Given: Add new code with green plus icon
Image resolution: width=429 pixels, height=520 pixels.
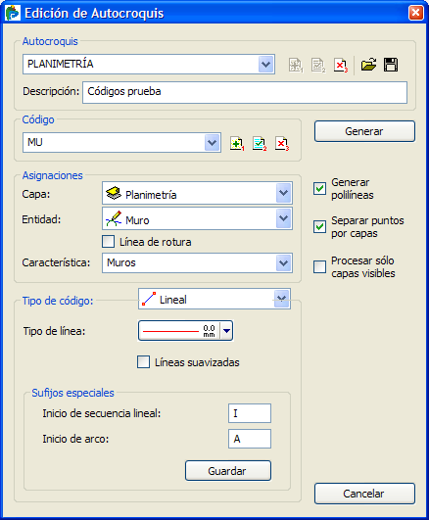Looking at the screenshot, I should [237, 143].
